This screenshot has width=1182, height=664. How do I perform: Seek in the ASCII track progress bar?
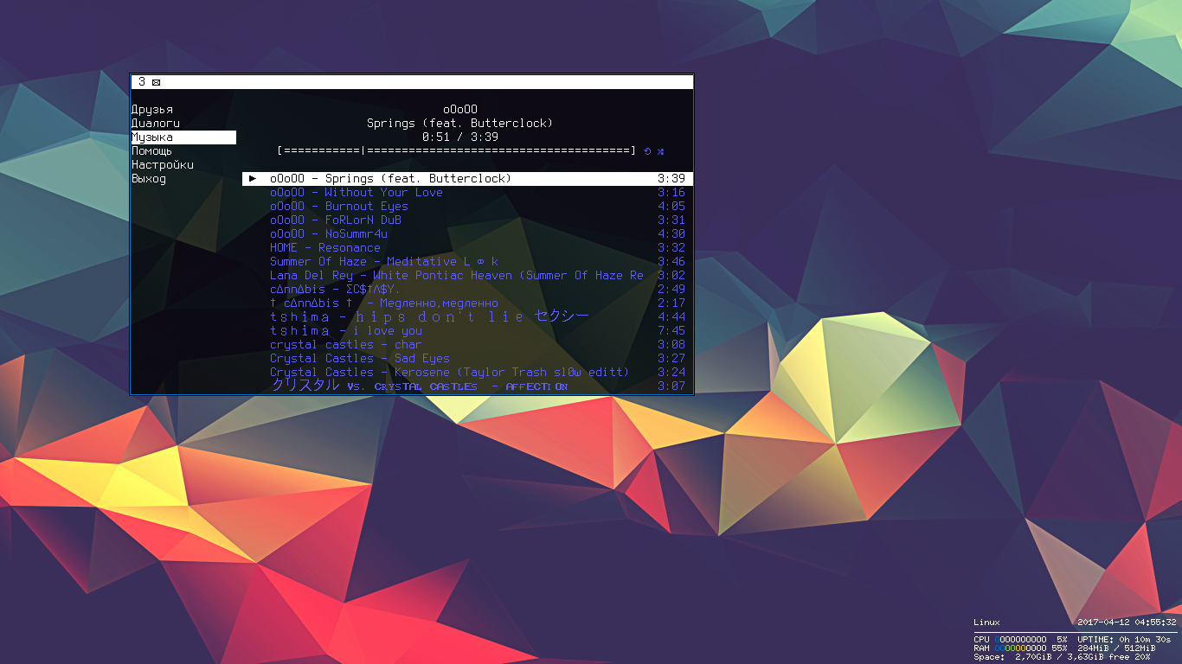tap(457, 151)
